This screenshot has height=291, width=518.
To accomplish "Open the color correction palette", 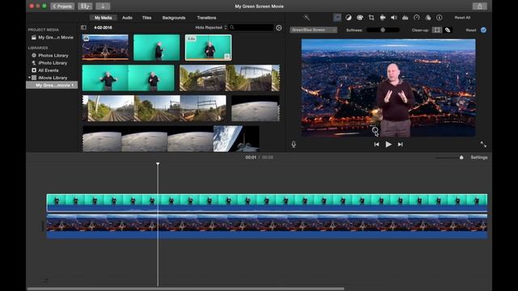I will tap(359, 18).
